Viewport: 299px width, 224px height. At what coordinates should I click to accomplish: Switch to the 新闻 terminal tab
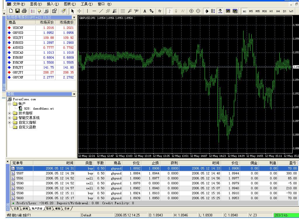click(25, 209)
